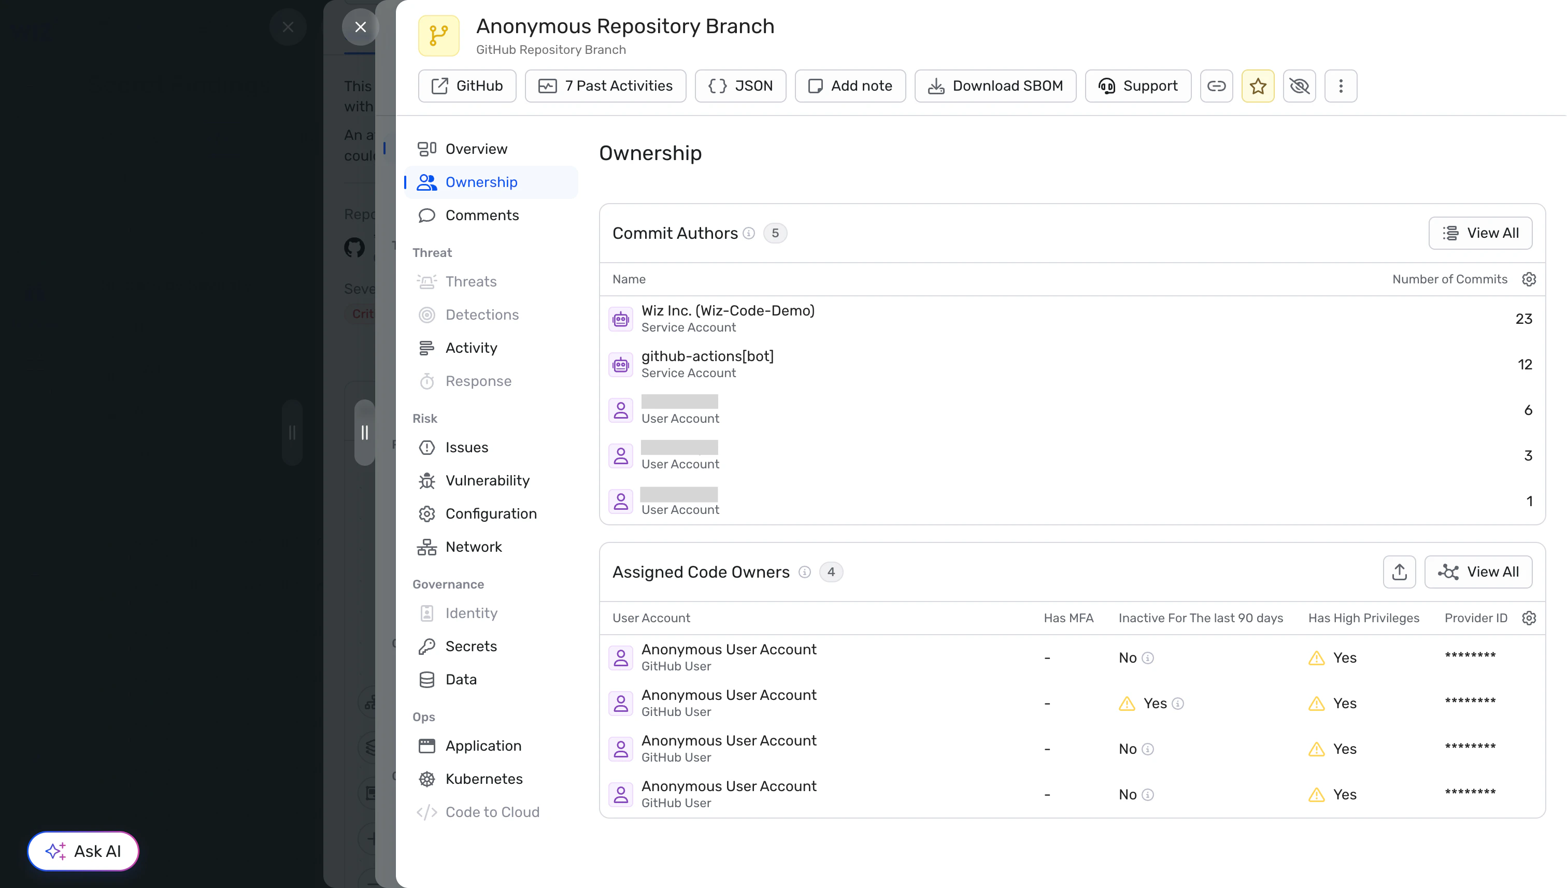Screen dimensions: 1567x888
Task: Open the Support option
Action: 1137,86
